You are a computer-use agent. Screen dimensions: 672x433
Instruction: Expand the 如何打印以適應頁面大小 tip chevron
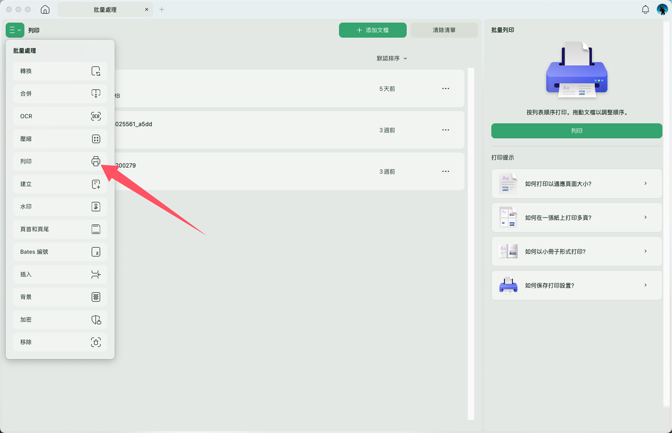(645, 184)
